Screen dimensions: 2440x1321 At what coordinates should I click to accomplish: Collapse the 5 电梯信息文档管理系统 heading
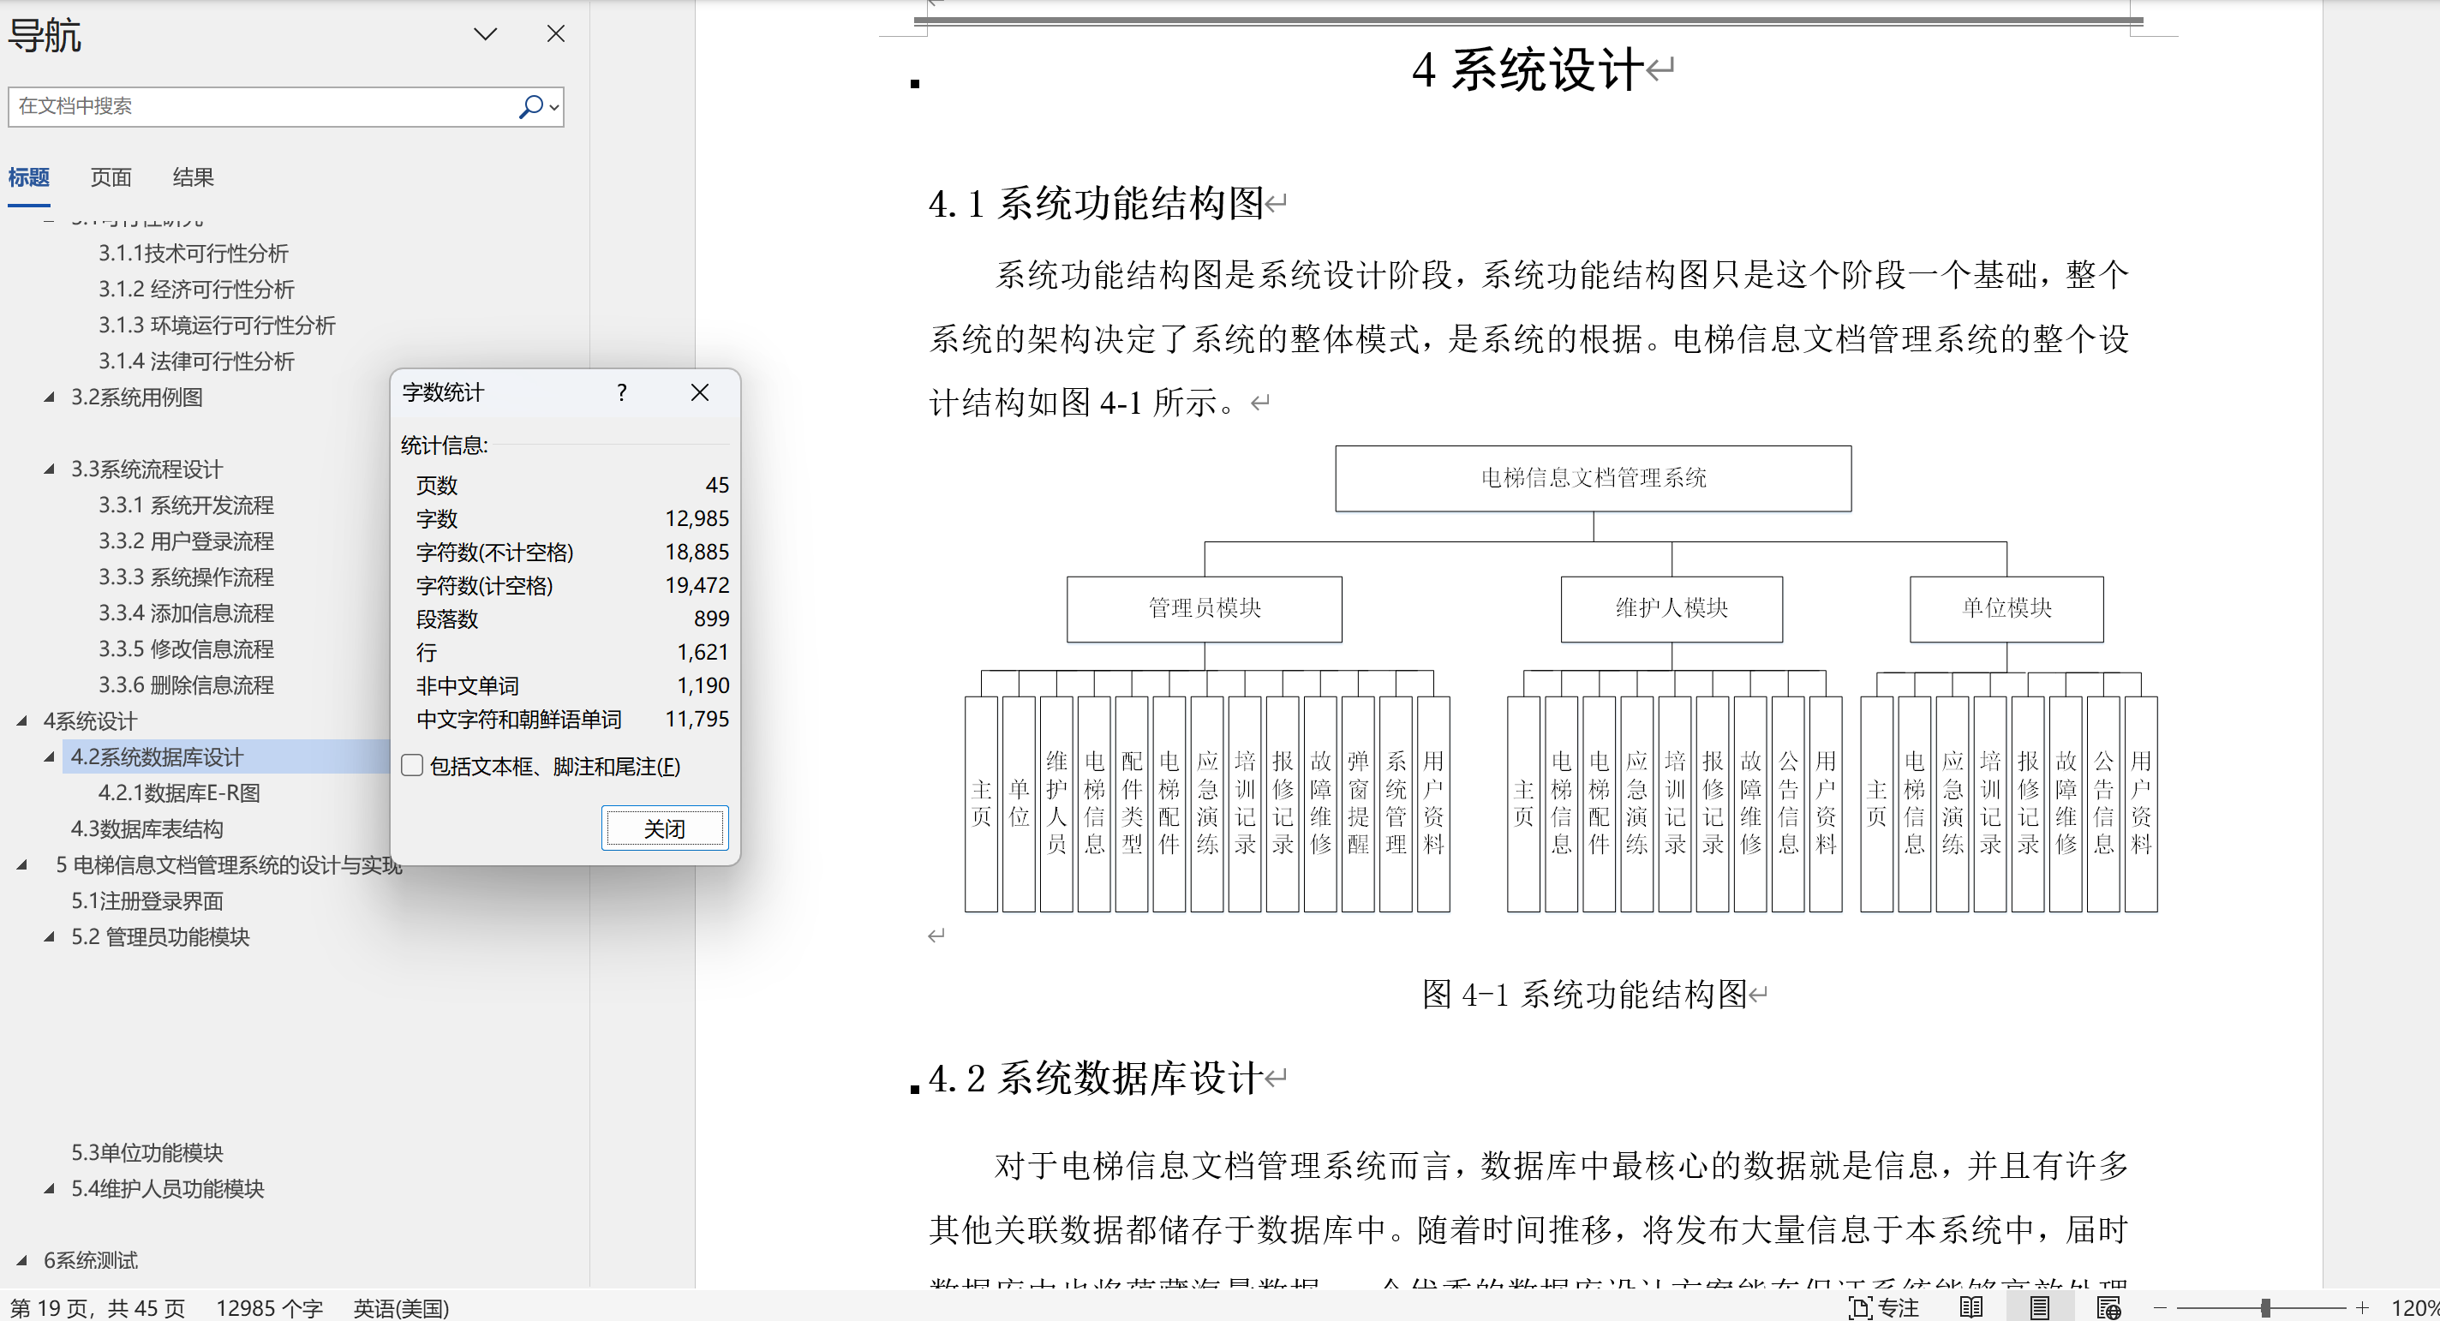point(21,865)
